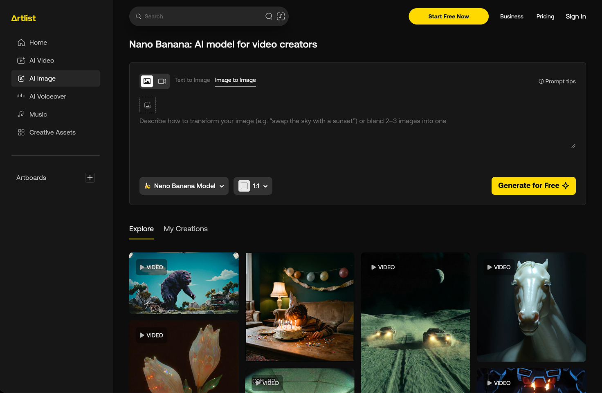Add a new artboard with plus icon
The height and width of the screenshot is (393, 602).
(90, 178)
